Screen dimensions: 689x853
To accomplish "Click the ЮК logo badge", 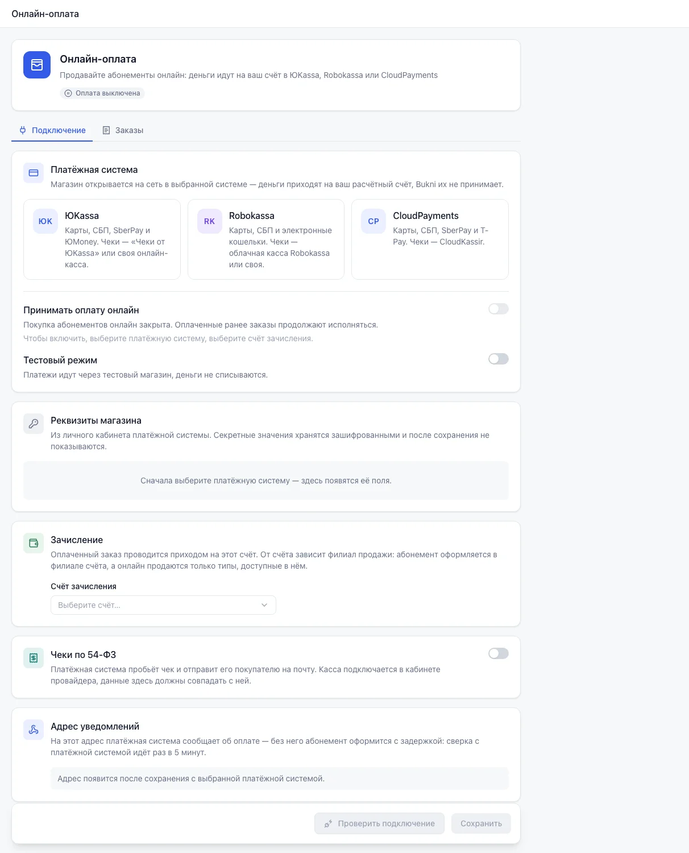I will click(x=45, y=221).
